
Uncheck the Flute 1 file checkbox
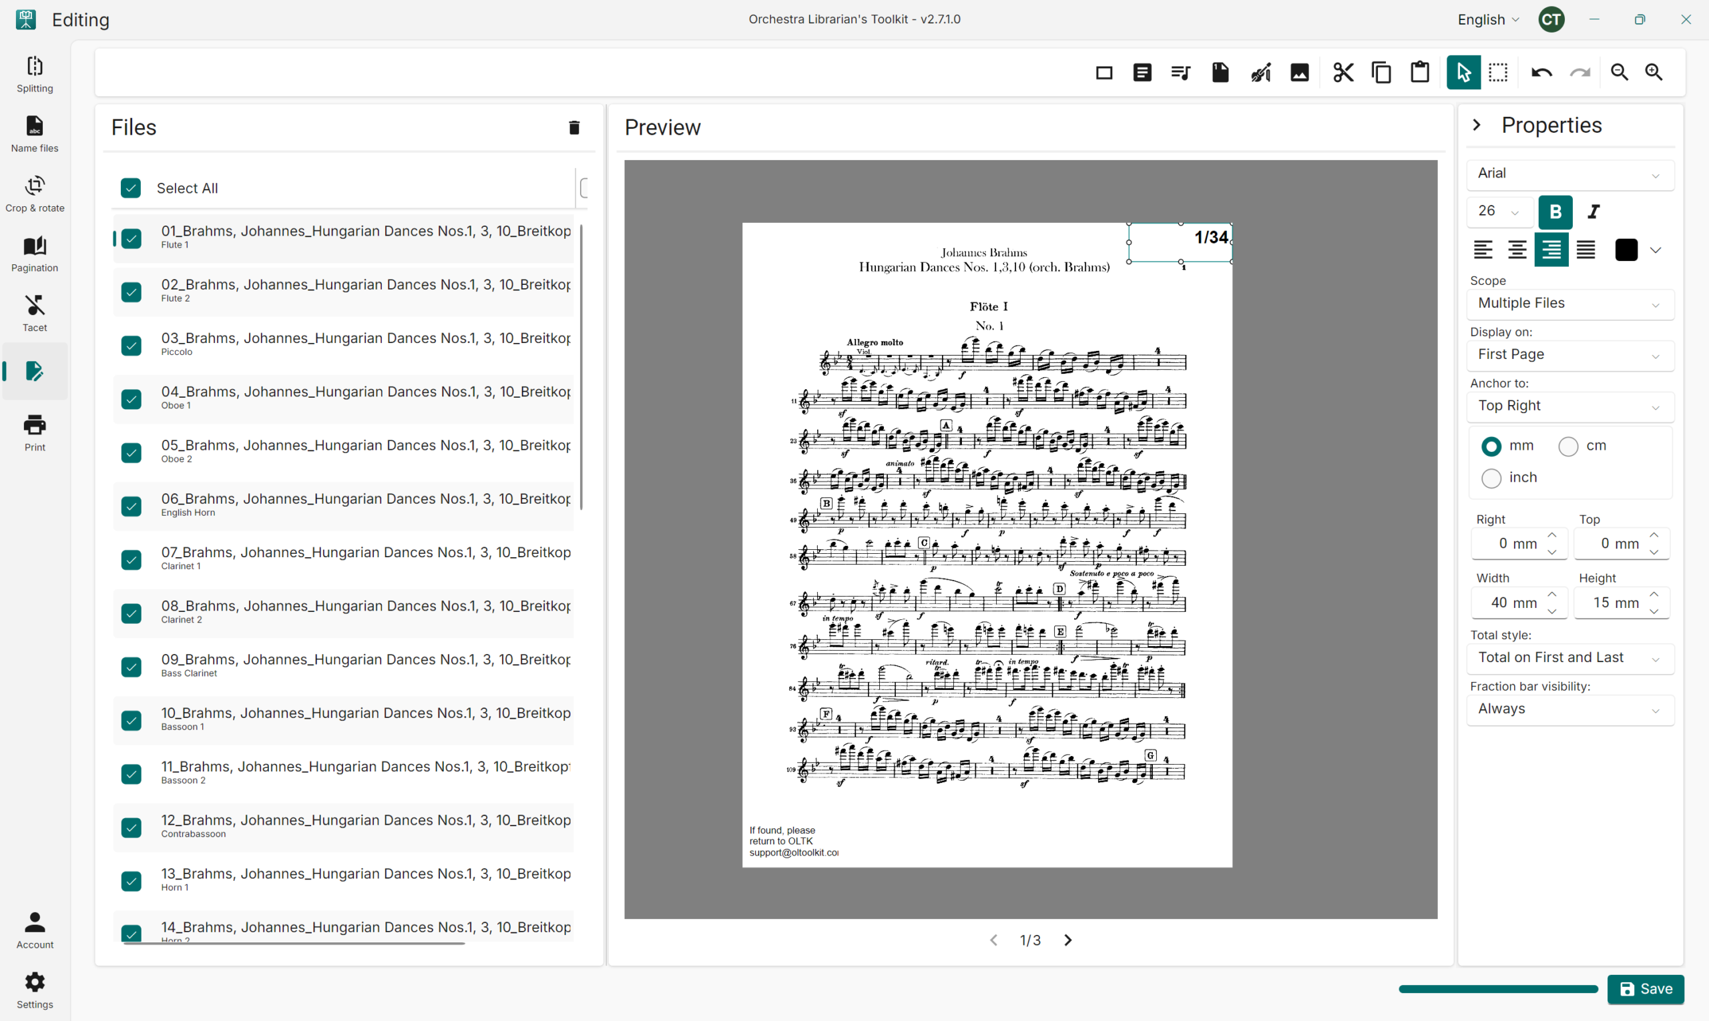pyautogui.click(x=131, y=238)
